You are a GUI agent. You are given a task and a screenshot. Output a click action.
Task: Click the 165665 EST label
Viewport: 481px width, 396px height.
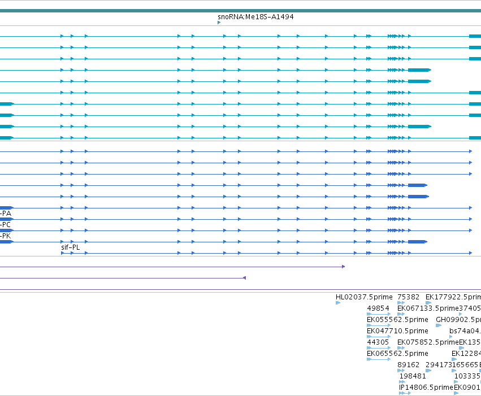[x=465, y=365]
